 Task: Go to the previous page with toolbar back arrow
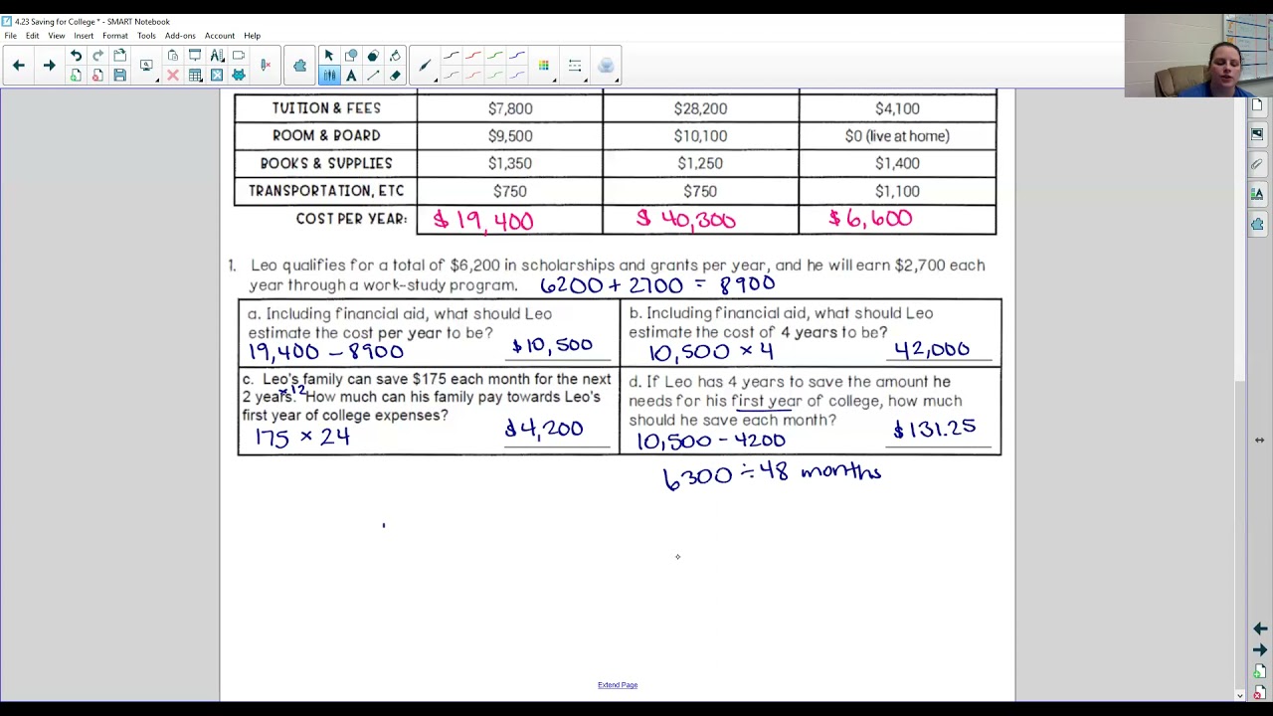click(18, 66)
